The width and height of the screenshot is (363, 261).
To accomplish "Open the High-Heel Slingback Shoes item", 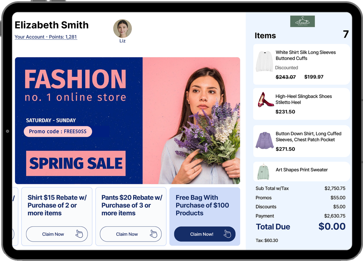I will (303, 99).
